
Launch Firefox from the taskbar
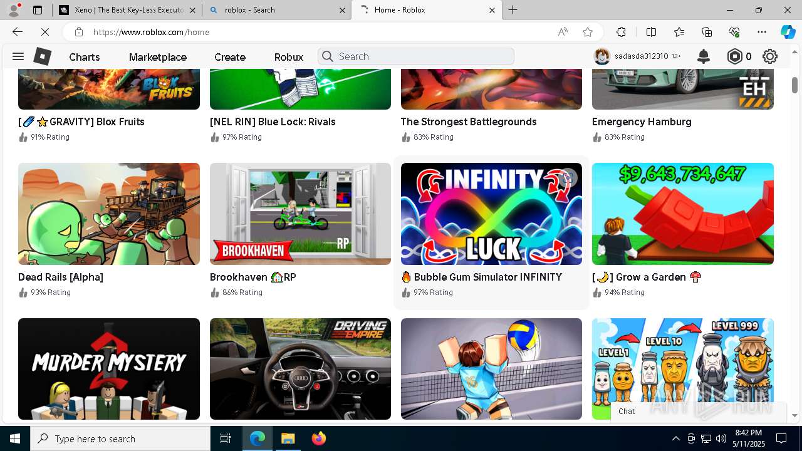(x=318, y=438)
